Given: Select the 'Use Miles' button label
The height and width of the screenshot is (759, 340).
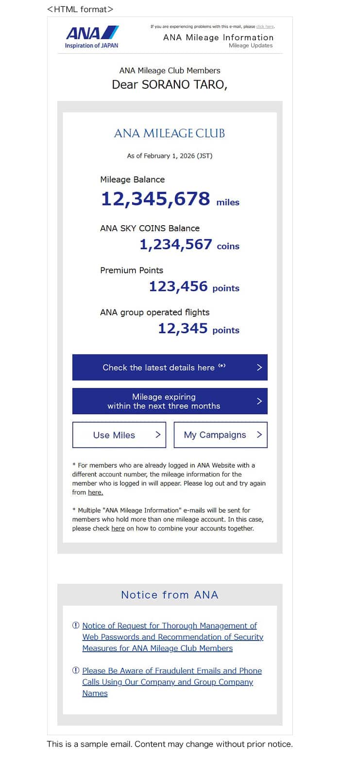Looking at the screenshot, I should [114, 435].
